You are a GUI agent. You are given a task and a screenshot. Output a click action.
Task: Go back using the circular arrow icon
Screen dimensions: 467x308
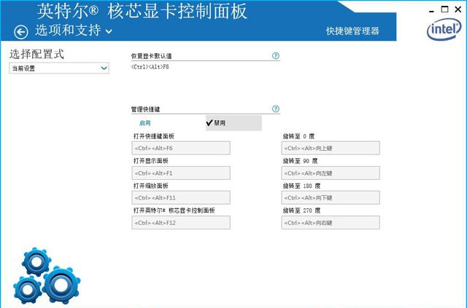(21, 32)
